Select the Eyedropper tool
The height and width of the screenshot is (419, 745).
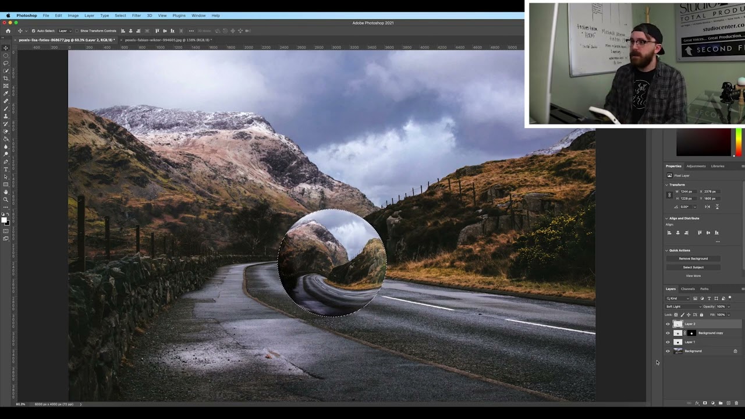pos(6,93)
